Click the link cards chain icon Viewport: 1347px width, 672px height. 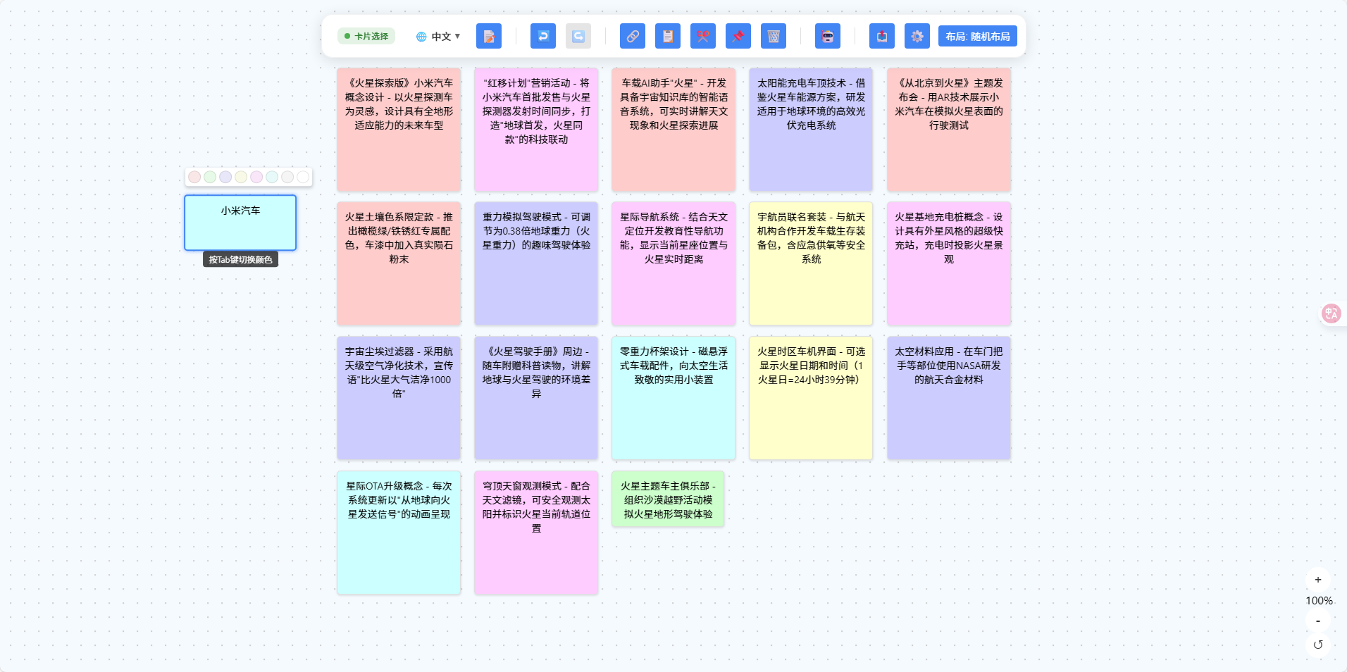(633, 36)
